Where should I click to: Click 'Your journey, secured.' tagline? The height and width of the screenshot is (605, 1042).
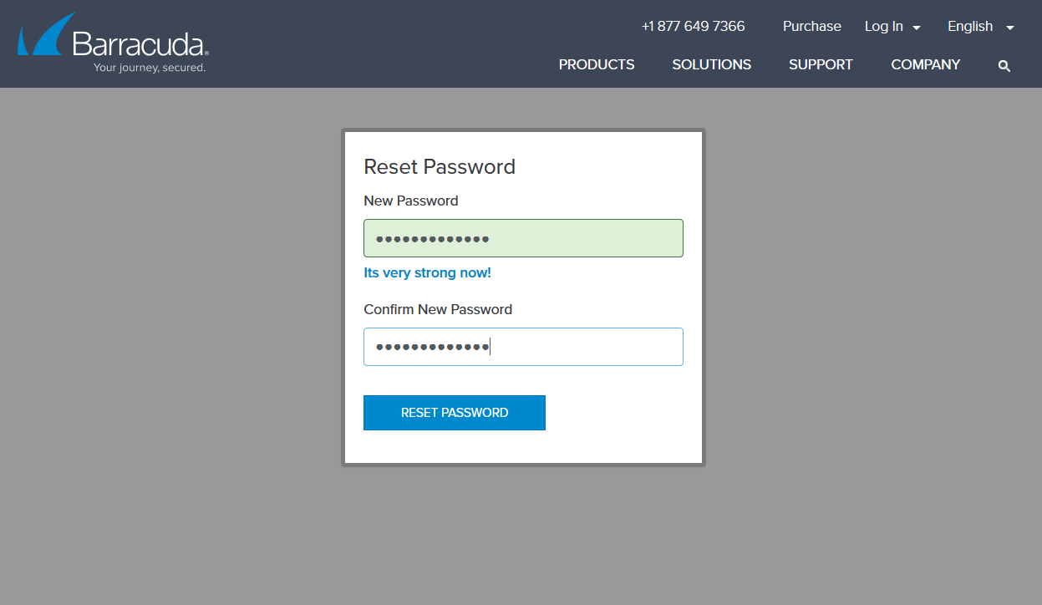(x=150, y=68)
